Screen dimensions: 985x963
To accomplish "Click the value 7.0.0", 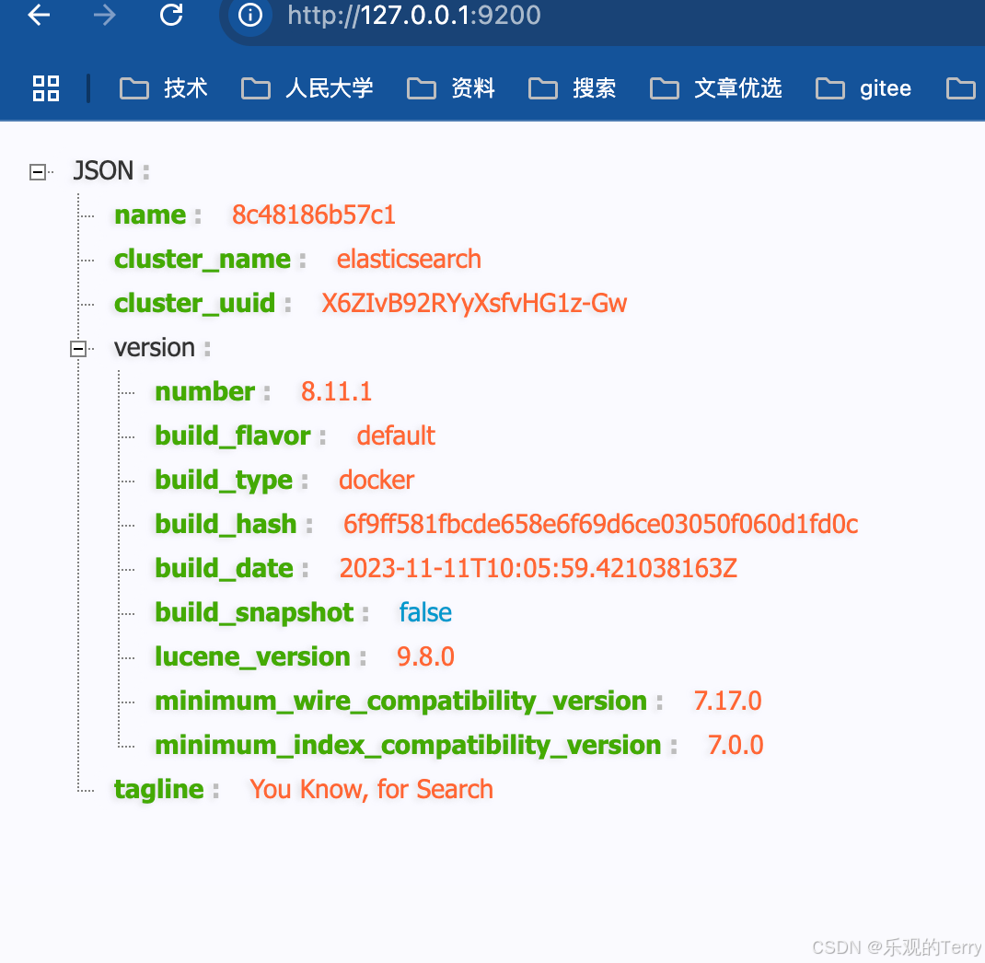I will pyautogui.click(x=736, y=745).
